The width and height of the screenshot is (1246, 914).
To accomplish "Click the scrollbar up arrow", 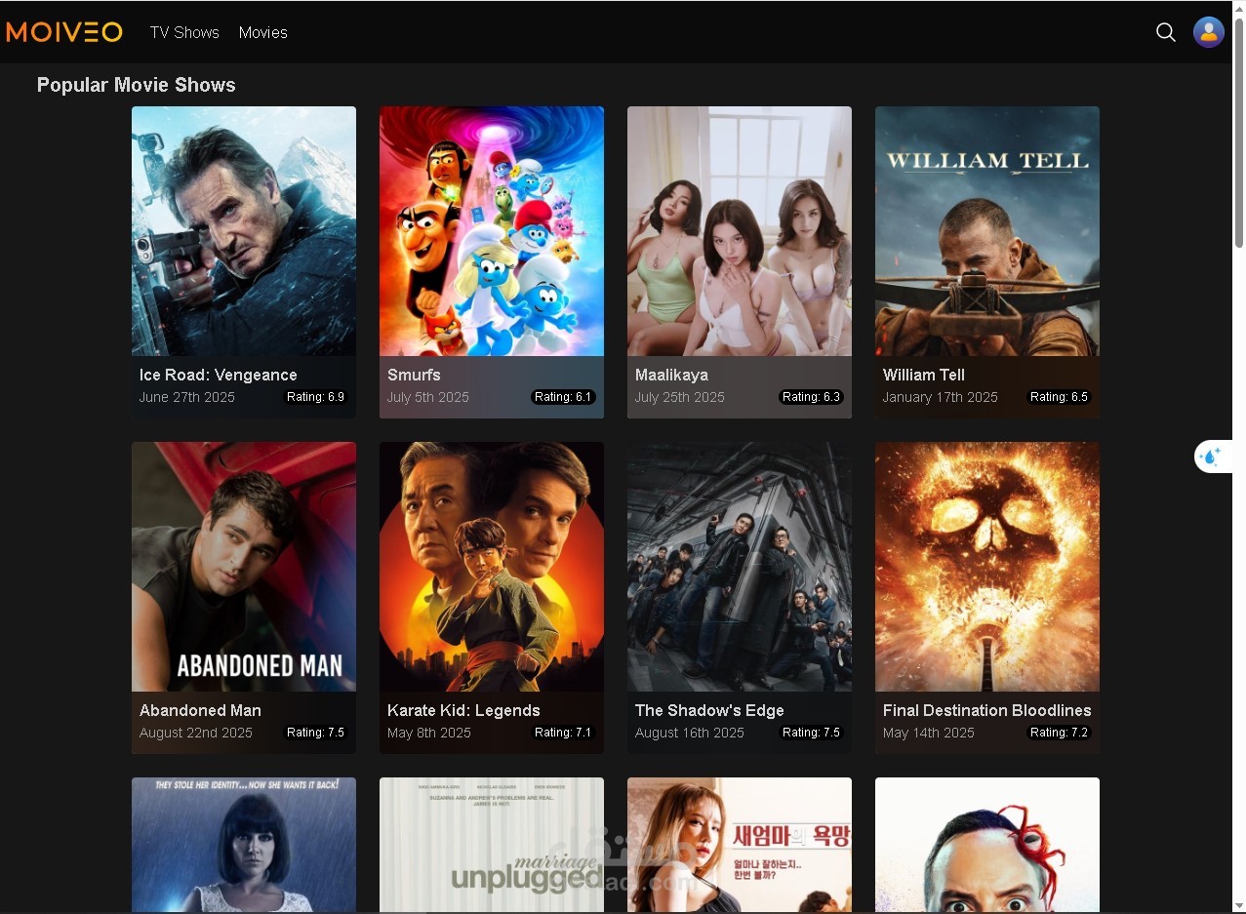I will pyautogui.click(x=1239, y=8).
